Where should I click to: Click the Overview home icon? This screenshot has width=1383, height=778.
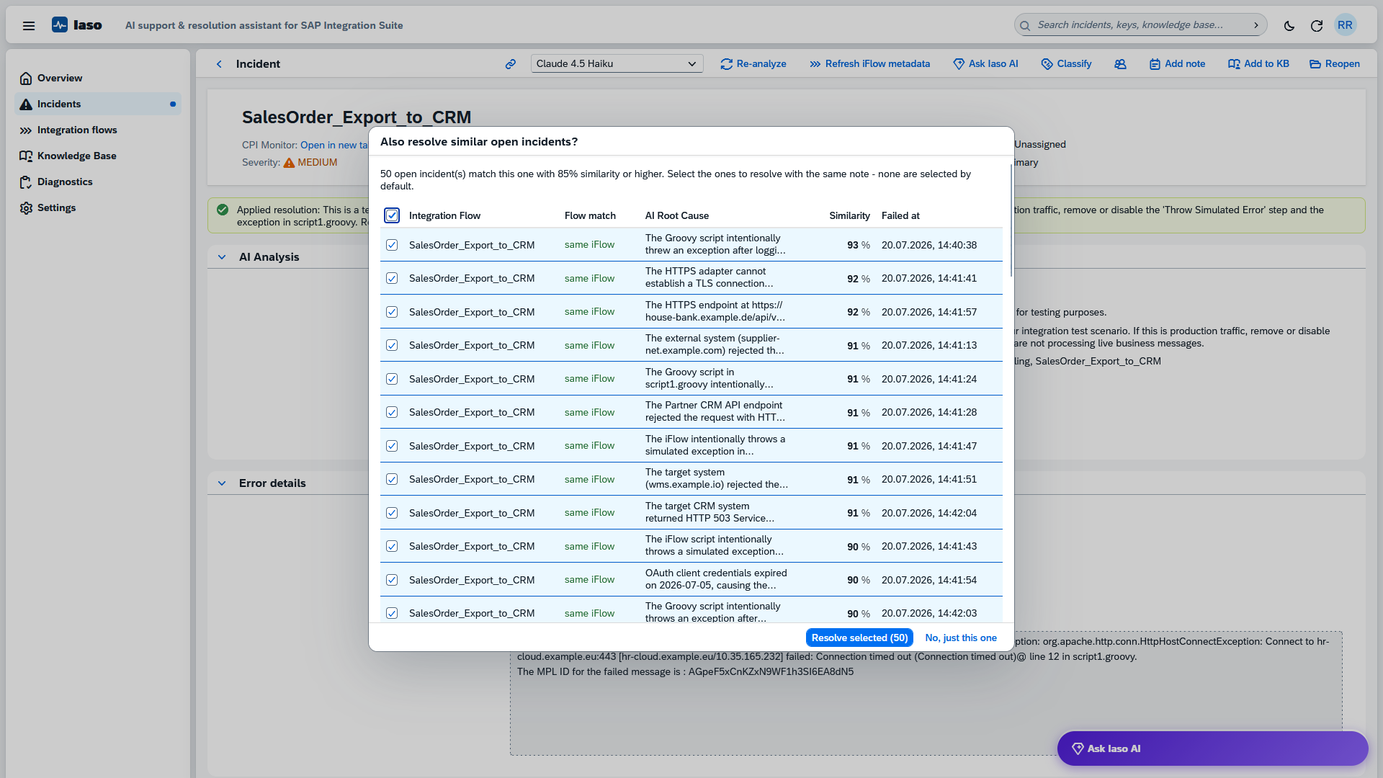point(26,79)
